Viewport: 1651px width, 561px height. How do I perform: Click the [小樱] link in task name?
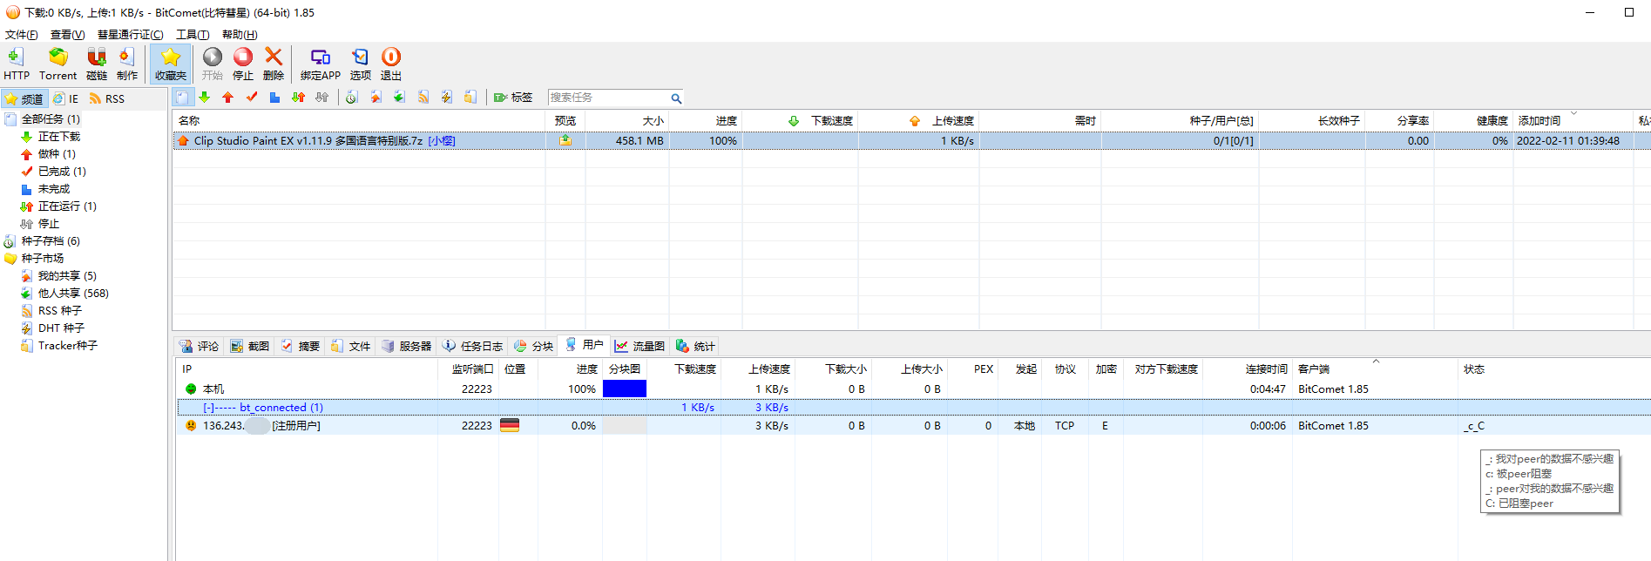coord(442,141)
